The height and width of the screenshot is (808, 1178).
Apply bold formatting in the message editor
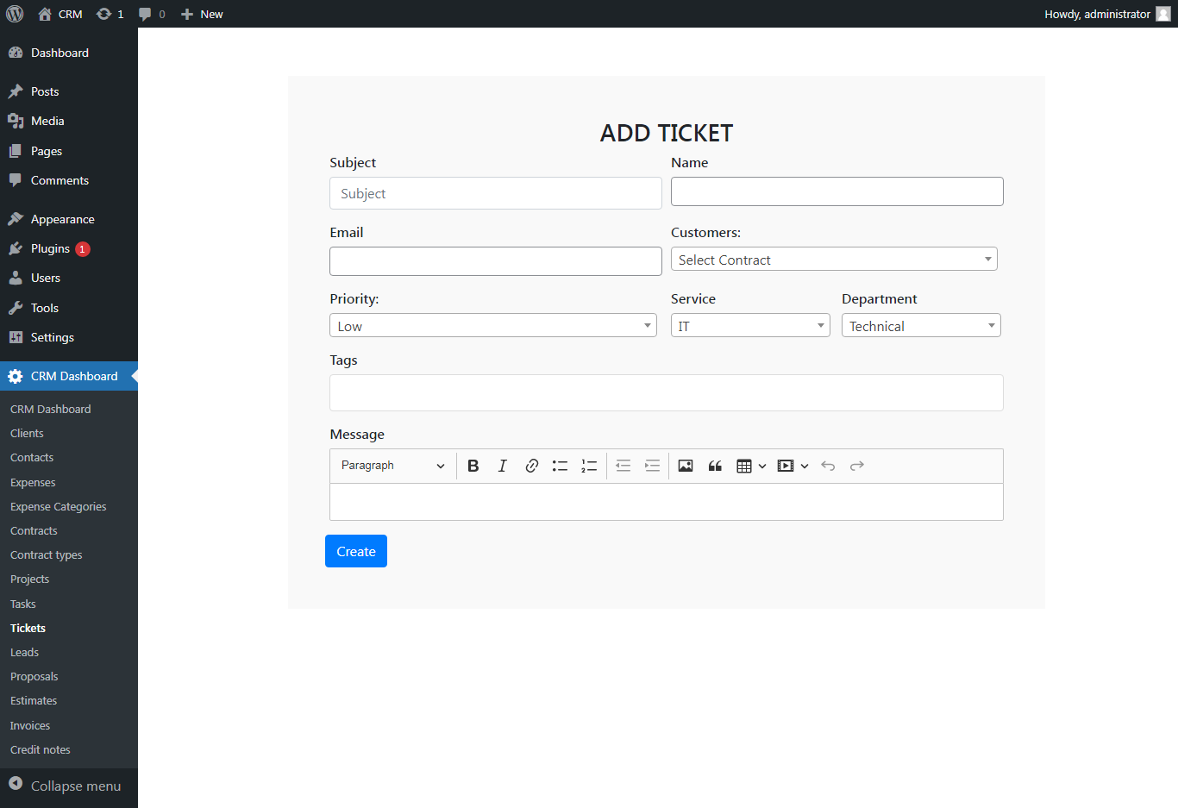473,465
